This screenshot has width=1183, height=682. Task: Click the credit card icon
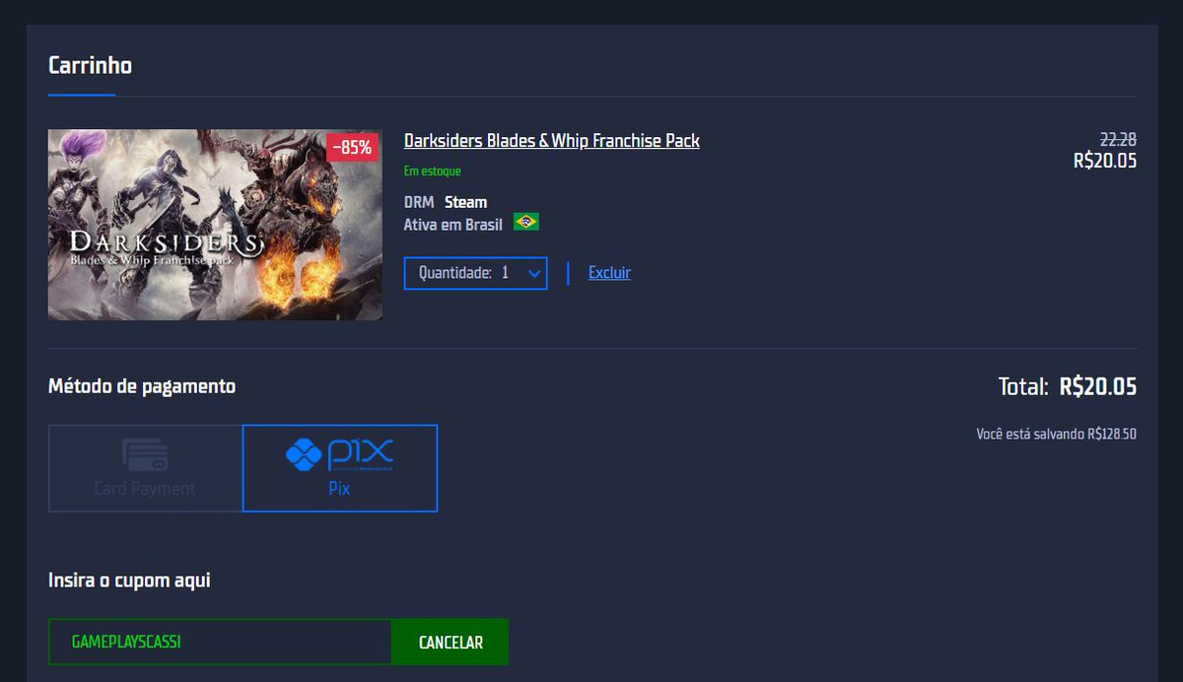click(145, 454)
